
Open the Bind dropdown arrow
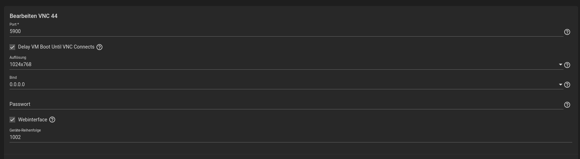[x=560, y=84]
